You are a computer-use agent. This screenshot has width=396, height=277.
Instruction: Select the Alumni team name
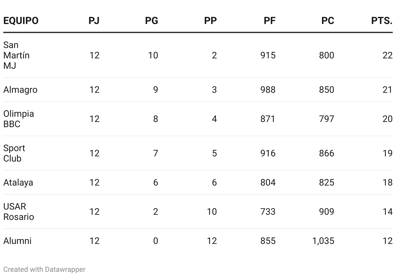(x=18, y=241)
